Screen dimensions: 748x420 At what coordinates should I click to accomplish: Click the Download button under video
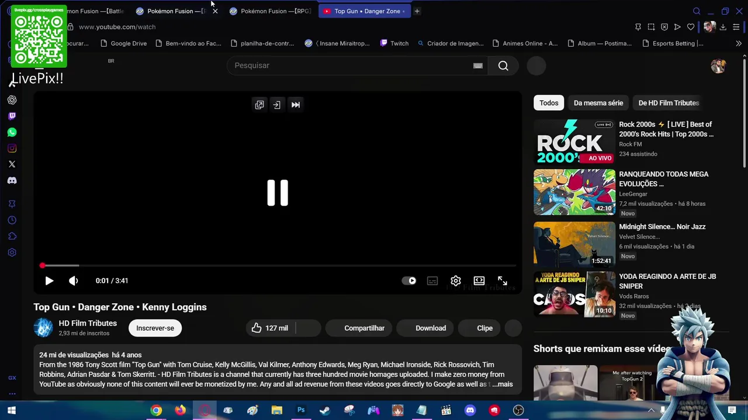[426, 328]
